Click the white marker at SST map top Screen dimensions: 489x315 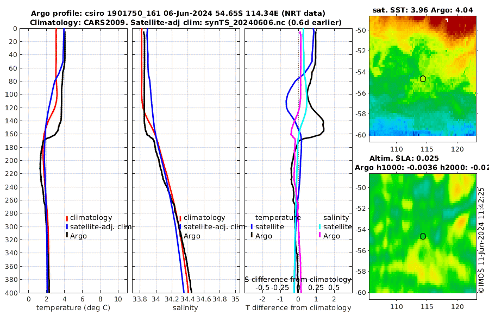coord(447,20)
